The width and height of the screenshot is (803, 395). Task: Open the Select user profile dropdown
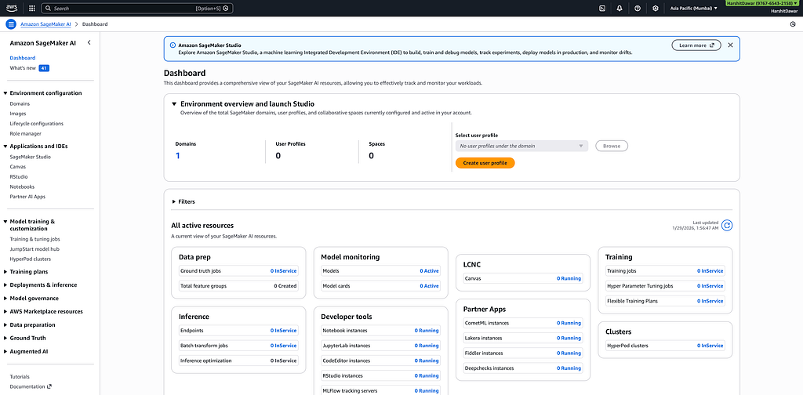click(x=521, y=146)
